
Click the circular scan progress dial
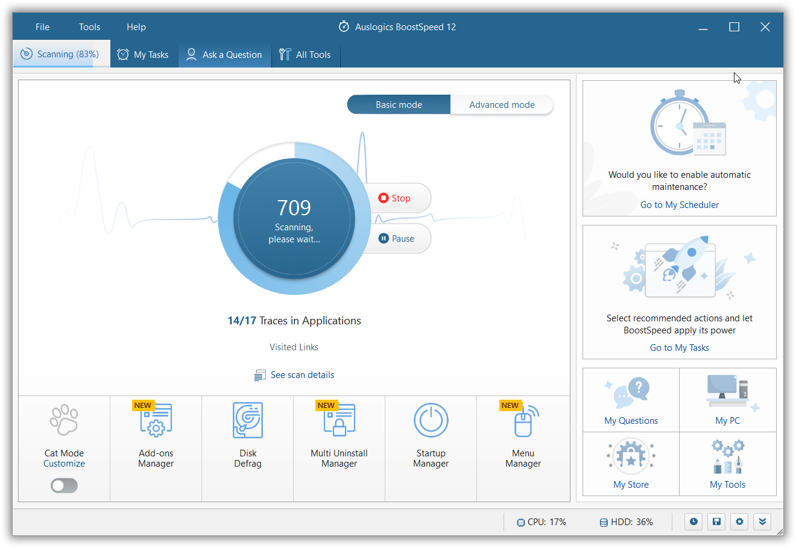click(294, 218)
